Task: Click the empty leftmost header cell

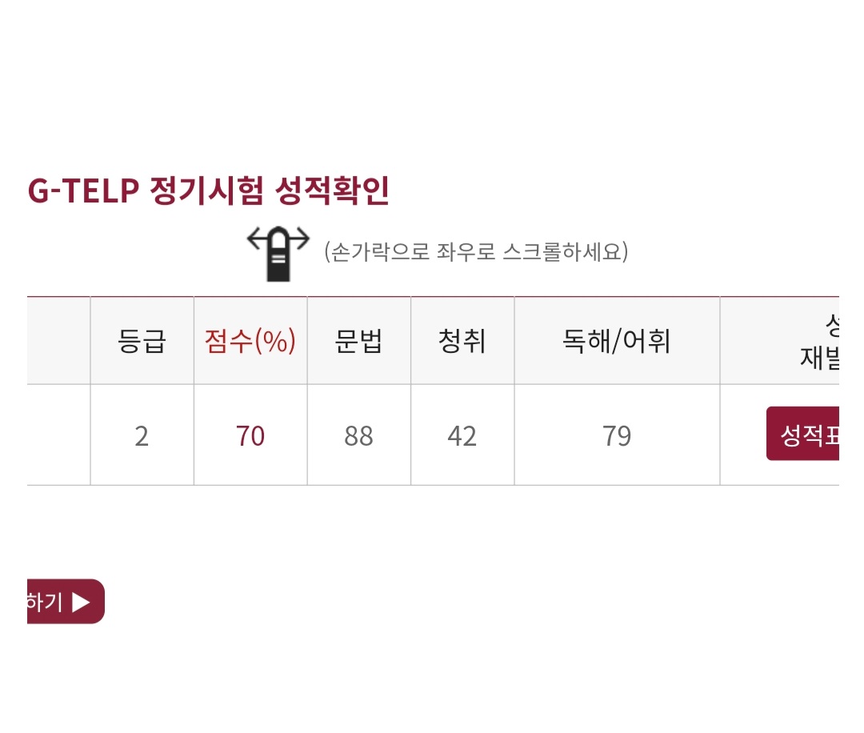Action: pos(58,341)
